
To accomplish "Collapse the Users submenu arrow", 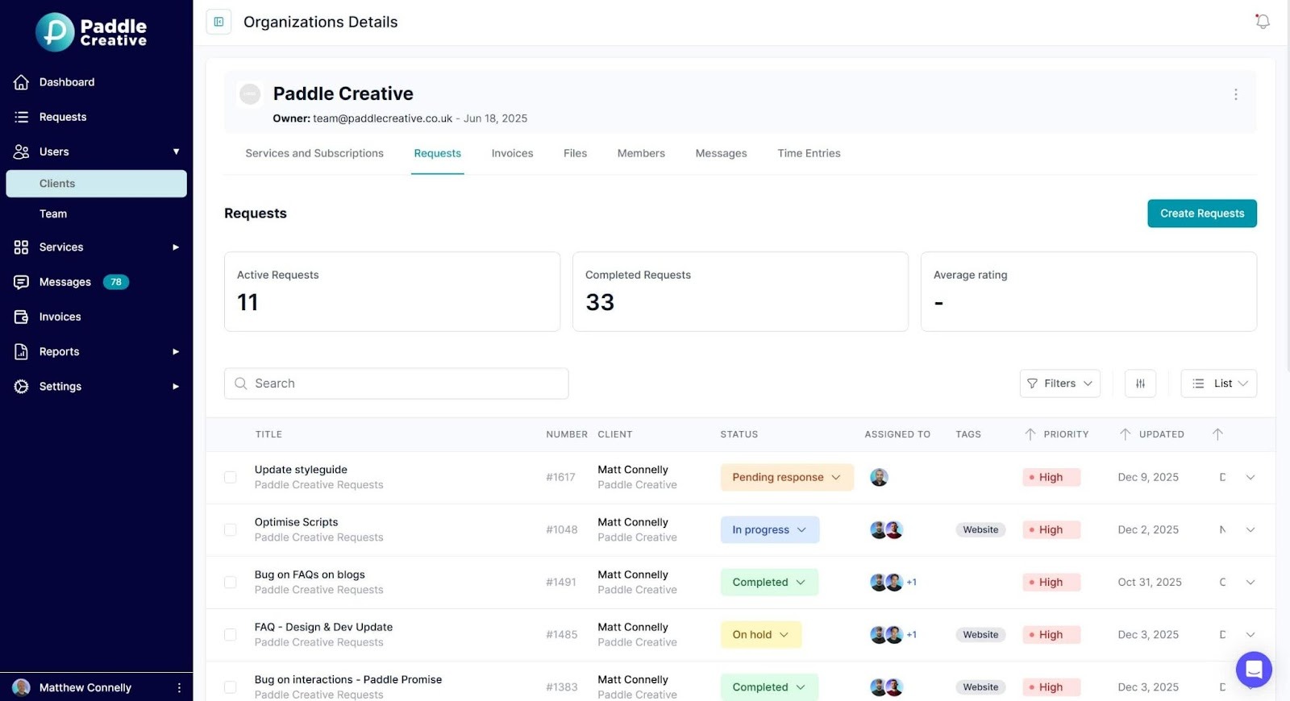I will 176,151.
